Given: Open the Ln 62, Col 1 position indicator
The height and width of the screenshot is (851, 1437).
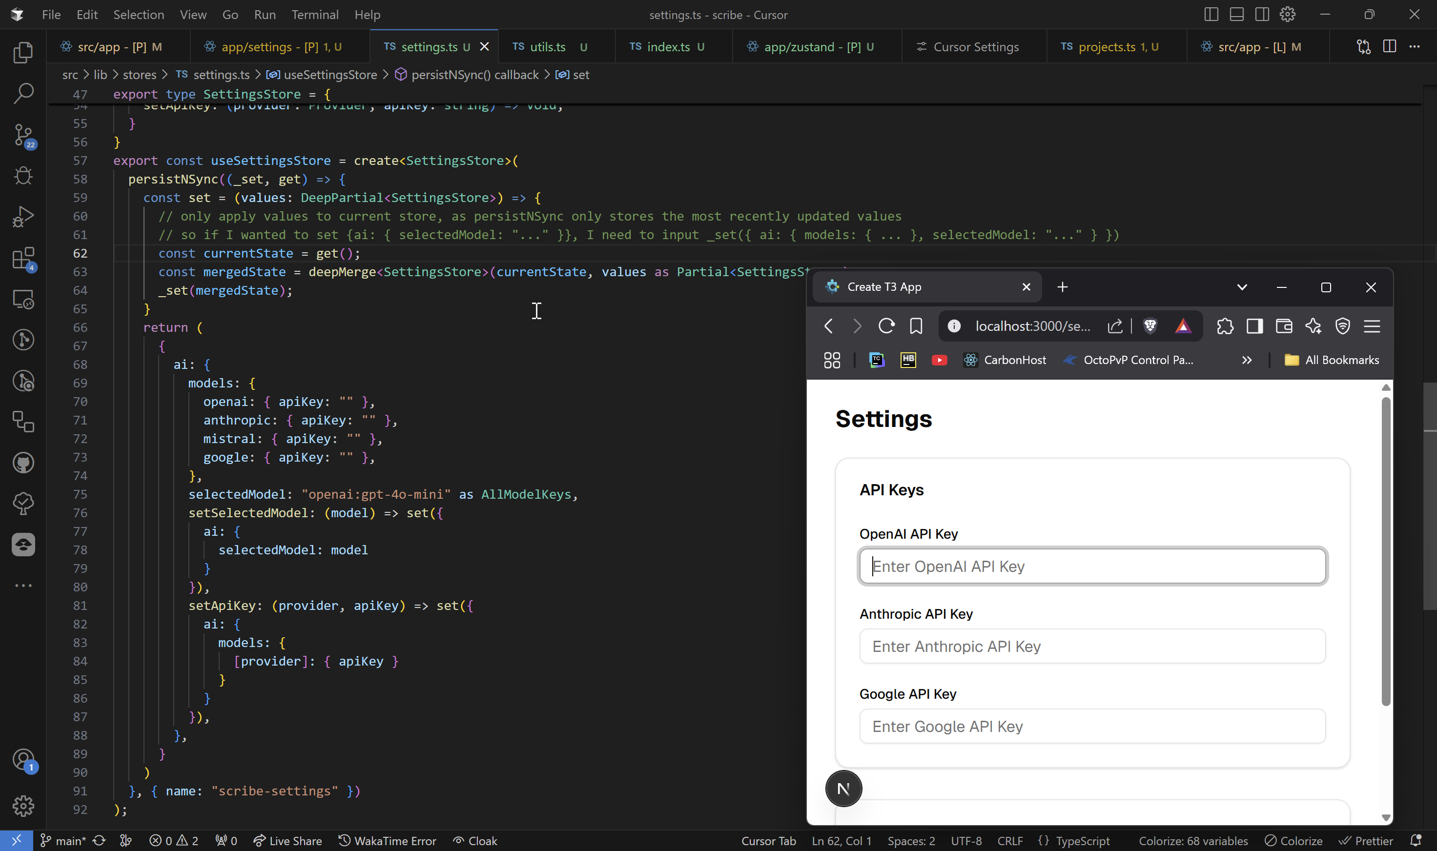Looking at the screenshot, I should click(x=842, y=841).
